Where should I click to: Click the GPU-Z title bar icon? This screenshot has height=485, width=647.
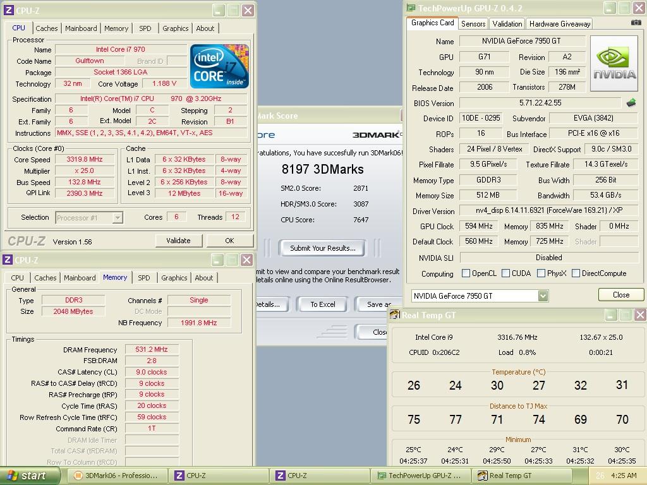point(411,8)
